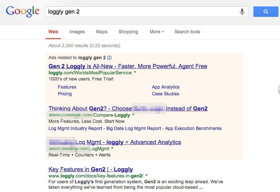Click the Google logo
The height and width of the screenshot is (192, 280).
[x=23, y=11]
